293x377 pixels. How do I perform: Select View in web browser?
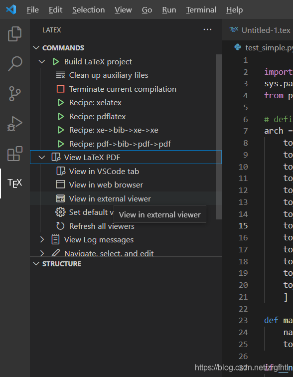pyautogui.click(x=106, y=185)
